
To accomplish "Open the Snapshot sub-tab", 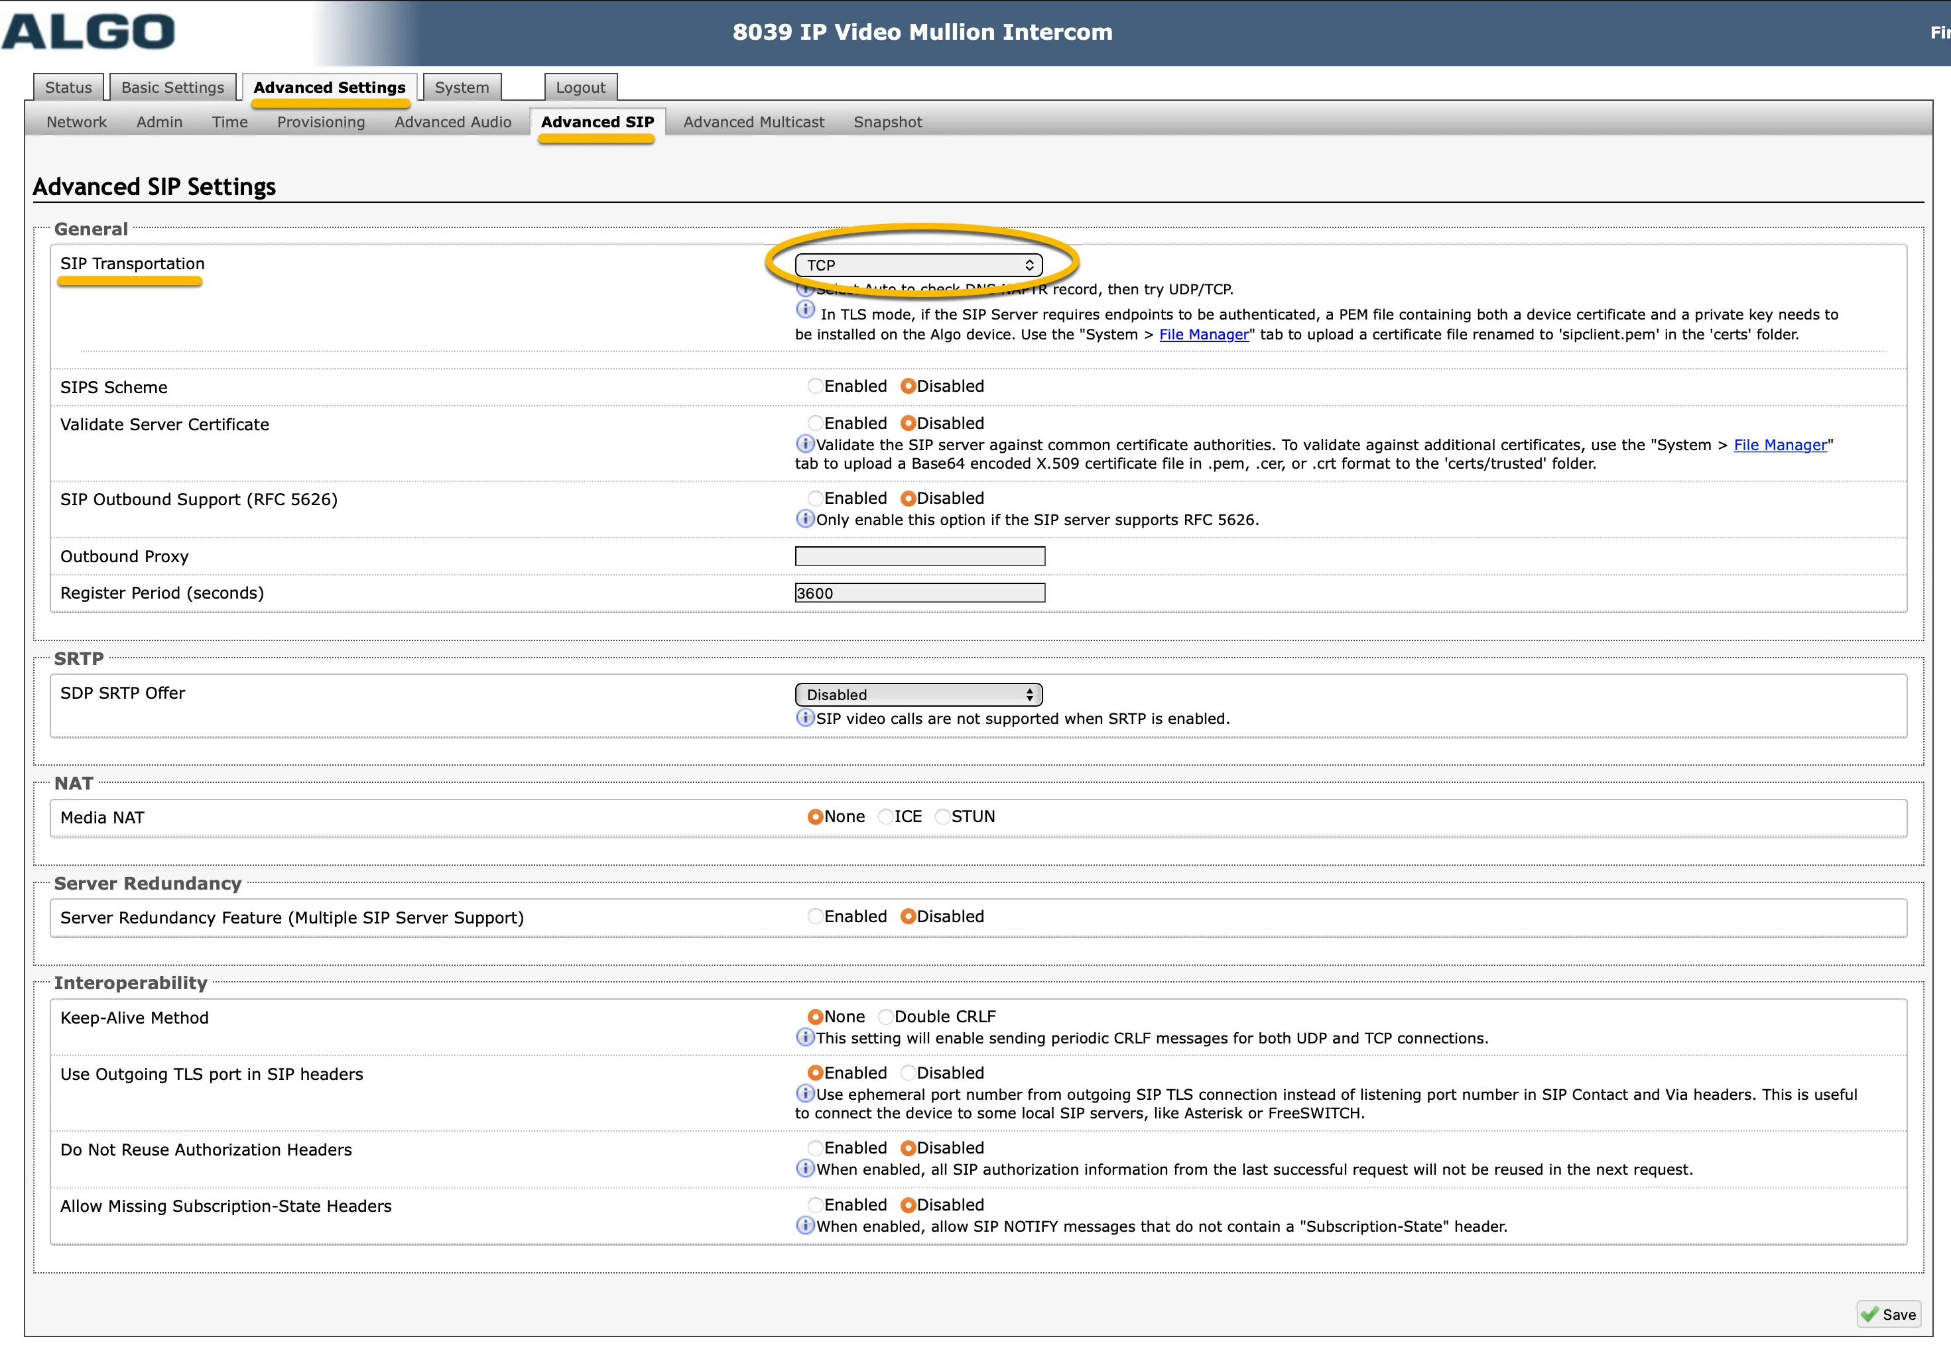I will (x=888, y=122).
